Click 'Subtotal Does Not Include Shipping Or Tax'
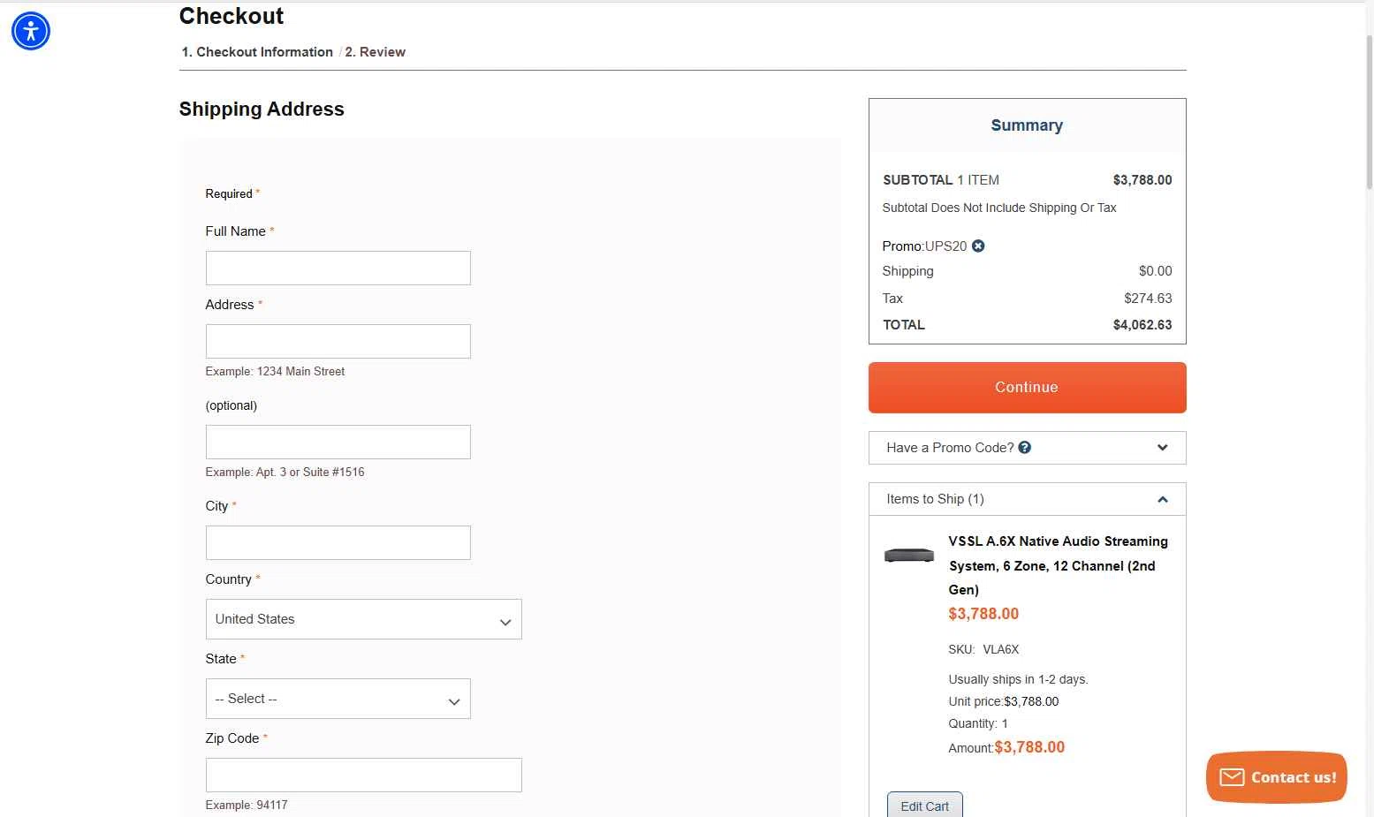The image size is (1374, 817). (999, 208)
